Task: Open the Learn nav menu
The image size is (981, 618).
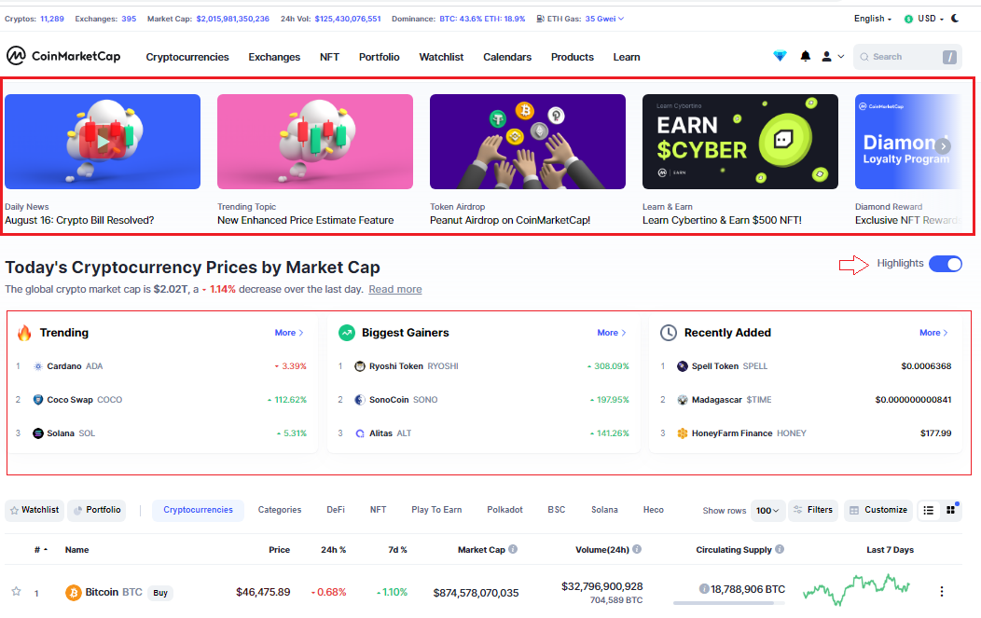Action: tap(627, 57)
